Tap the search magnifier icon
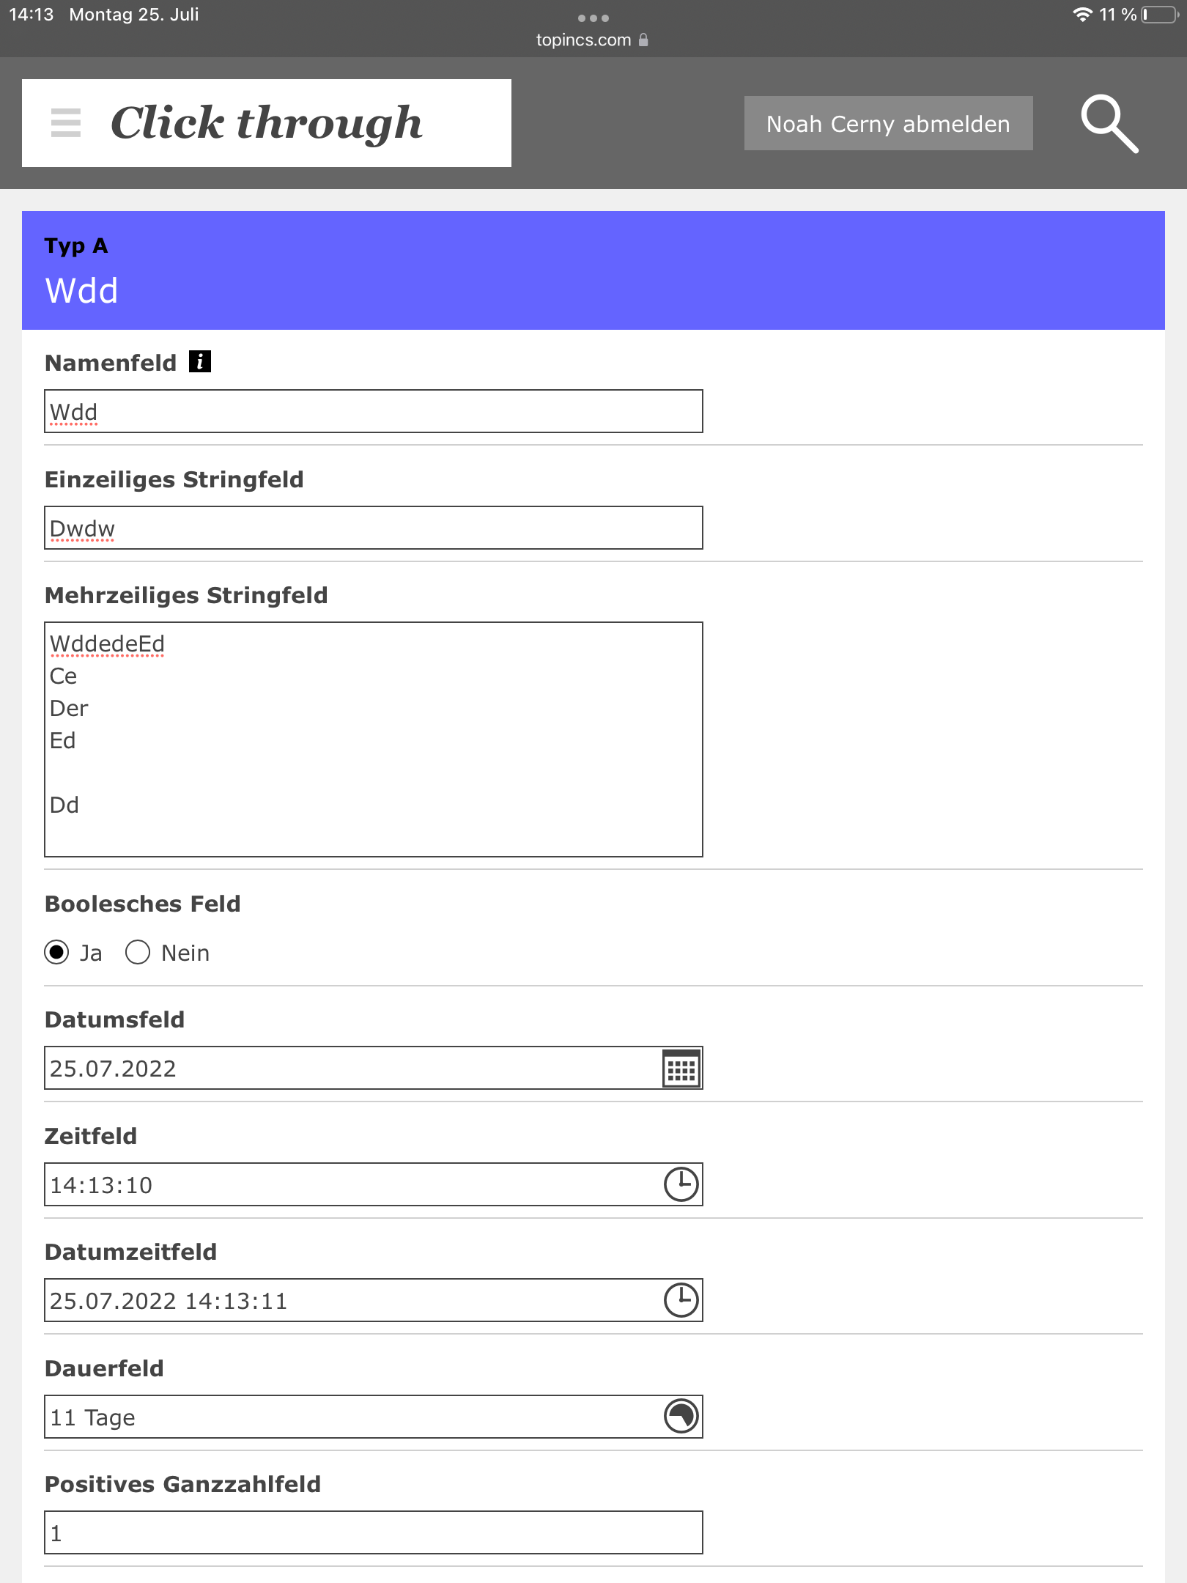The width and height of the screenshot is (1187, 1583). (x=1109, y=123)
